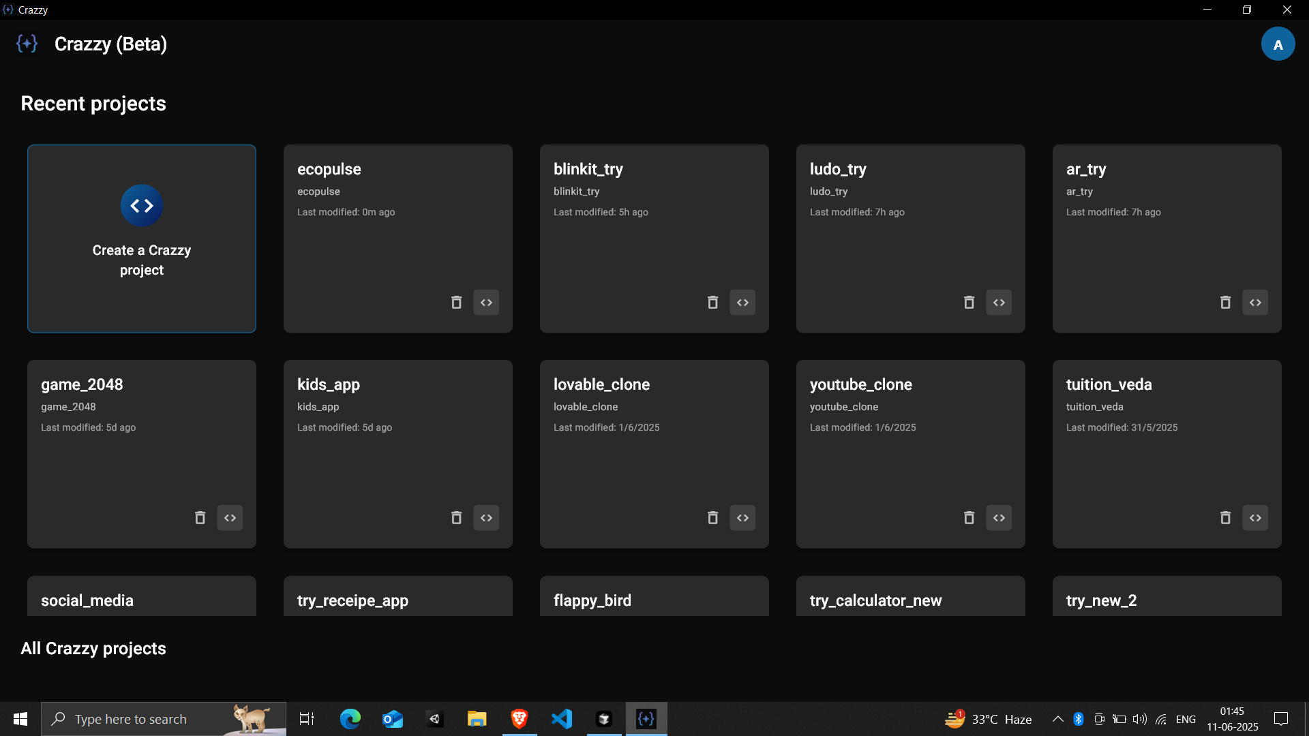This screenshot has width=1309, height=736.
Task: Open the notification center
Action: click(x=1281, y=718)
